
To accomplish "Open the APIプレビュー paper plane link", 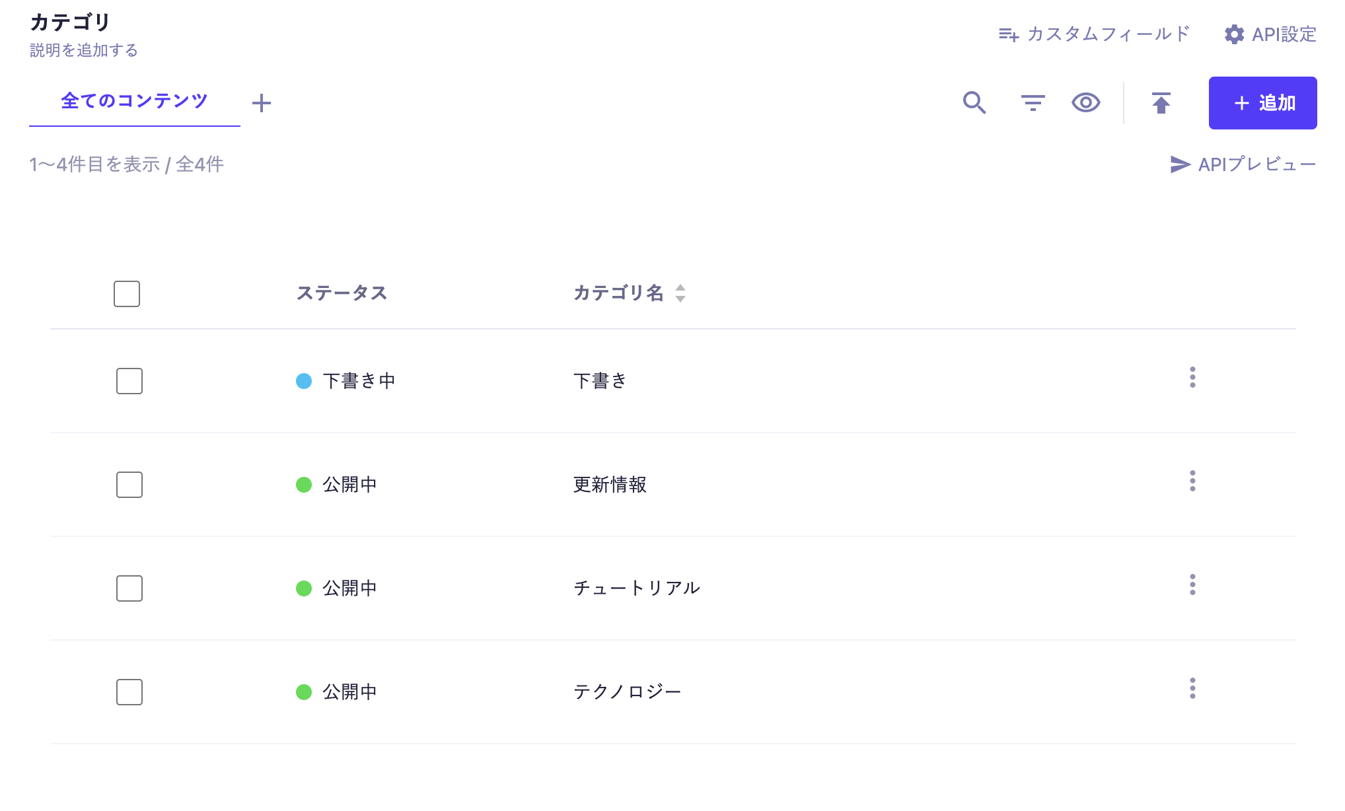I will pyautogui.click(x=1243, y=164).
